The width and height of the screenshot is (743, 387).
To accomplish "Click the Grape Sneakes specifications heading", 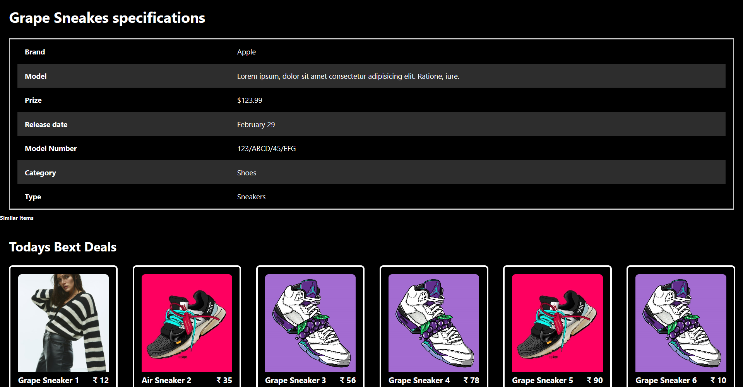I will click(107, 18).
